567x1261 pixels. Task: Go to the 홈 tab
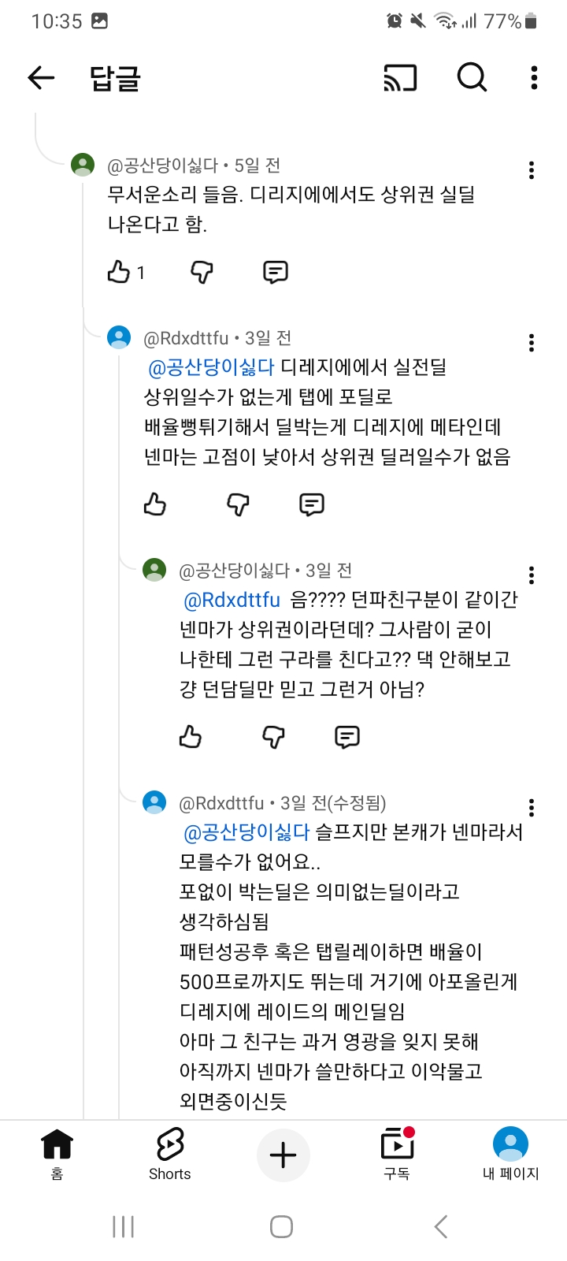point(57,1153)
